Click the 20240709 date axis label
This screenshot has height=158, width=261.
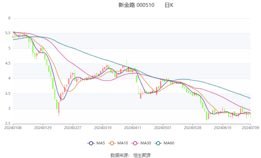pos(250,128)
